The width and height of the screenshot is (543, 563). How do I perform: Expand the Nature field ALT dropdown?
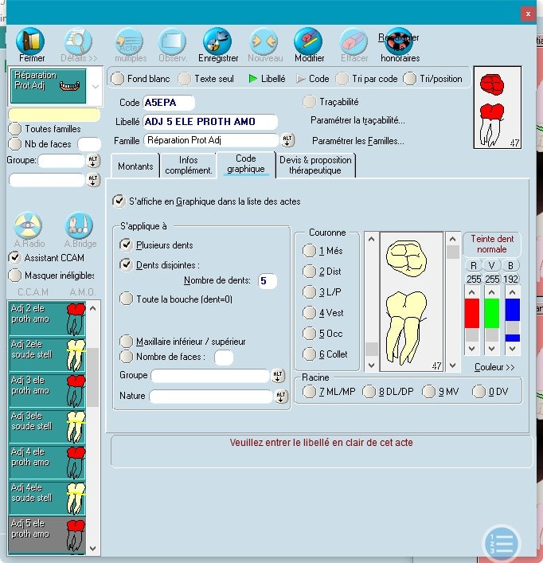tap(279, 396)
